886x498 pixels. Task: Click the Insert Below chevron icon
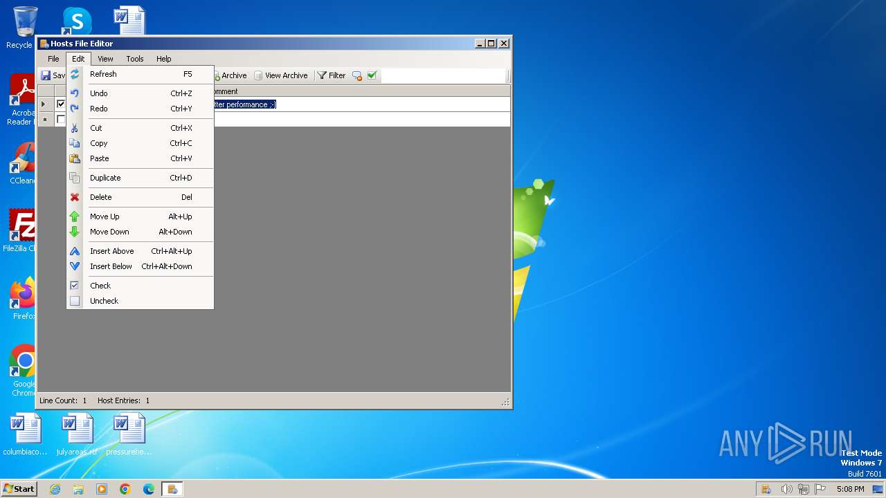75,266
